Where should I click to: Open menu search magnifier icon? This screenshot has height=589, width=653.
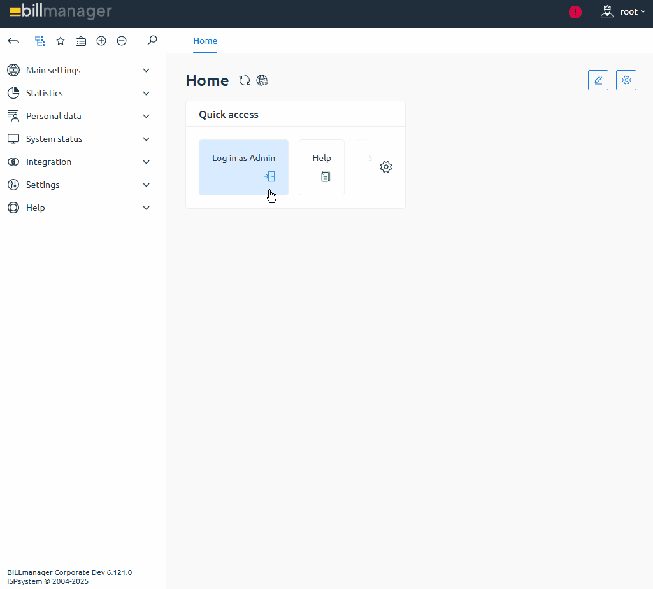(x=152, y=41)
